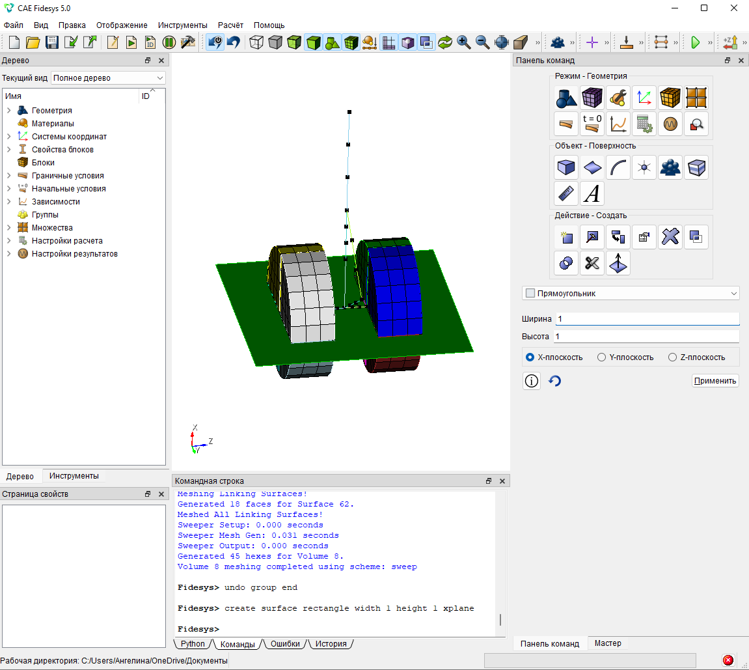The height and width of the screenshot is (670, 749).
Task: Open Расчёт menu
Action: click(231, 25)
